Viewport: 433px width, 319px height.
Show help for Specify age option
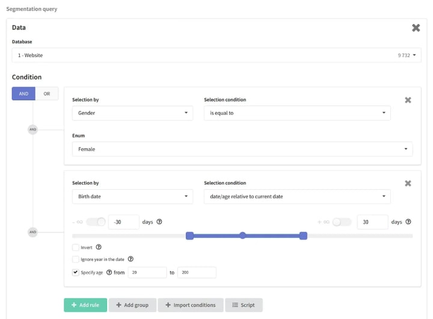click(109, 272)
